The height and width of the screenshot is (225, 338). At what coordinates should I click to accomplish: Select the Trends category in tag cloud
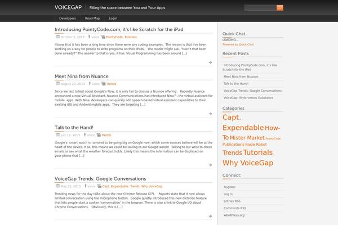(232, 153)
